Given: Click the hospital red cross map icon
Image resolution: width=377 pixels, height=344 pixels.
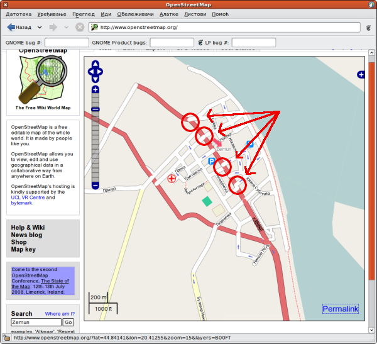Looking at the screenshot, I should pyautogui.click(x=172, y=179).
